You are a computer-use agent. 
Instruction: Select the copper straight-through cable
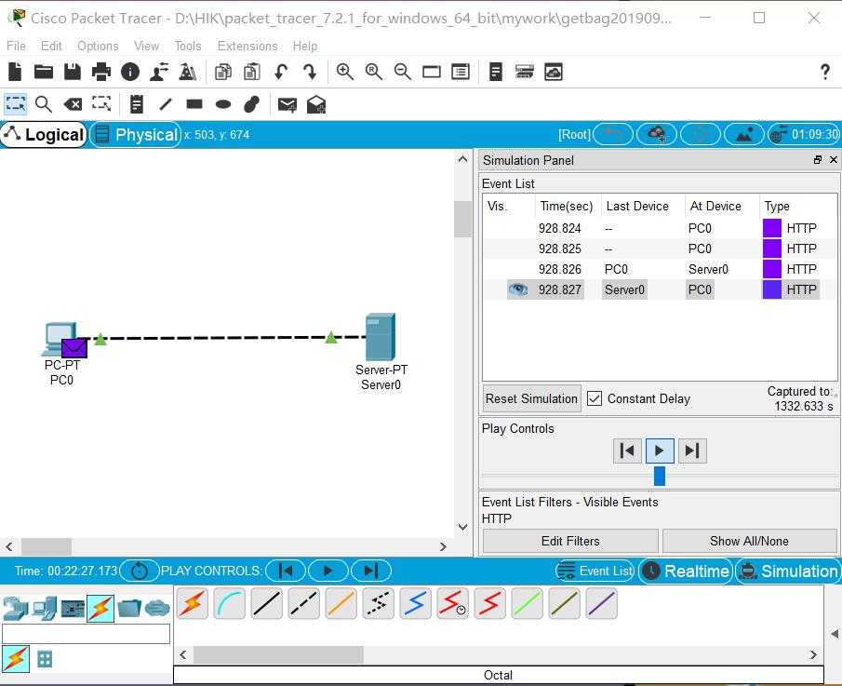click(x=267, y=603)
